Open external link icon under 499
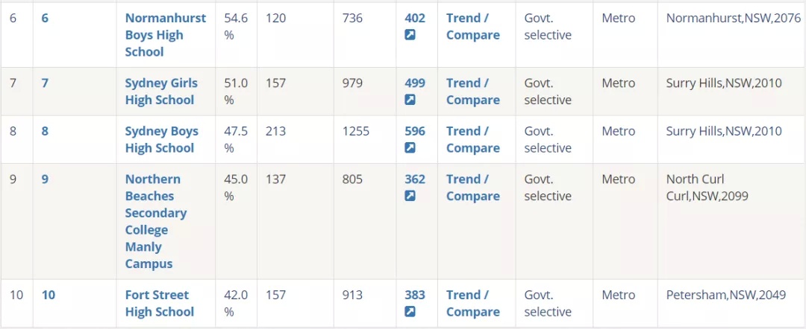Image resolution: width=806 pixels, height=329 pixels. [410, 100]
